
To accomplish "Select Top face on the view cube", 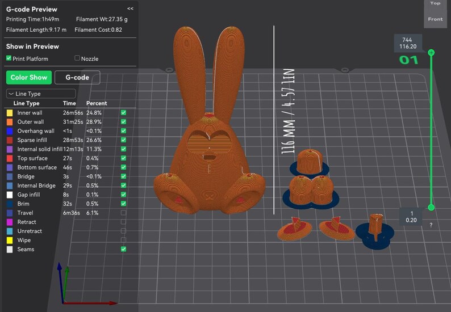I will (x=435, y=3).
